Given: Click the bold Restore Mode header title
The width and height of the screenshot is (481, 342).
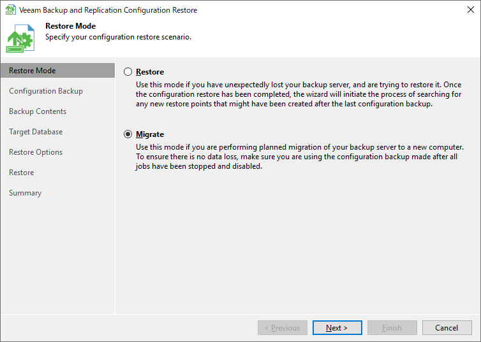Looking at the screenshot, I should [70, 26].
